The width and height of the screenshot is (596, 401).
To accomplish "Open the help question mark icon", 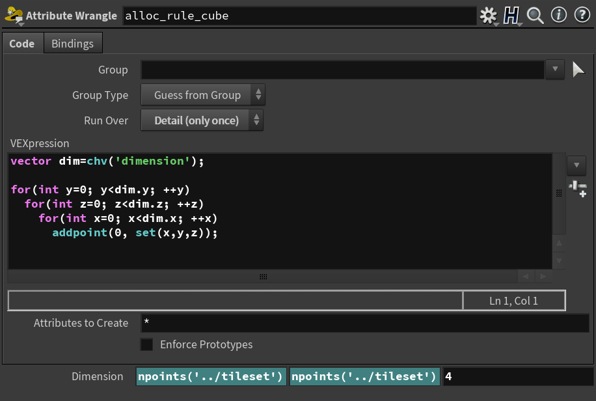I will tap(581, 16).
